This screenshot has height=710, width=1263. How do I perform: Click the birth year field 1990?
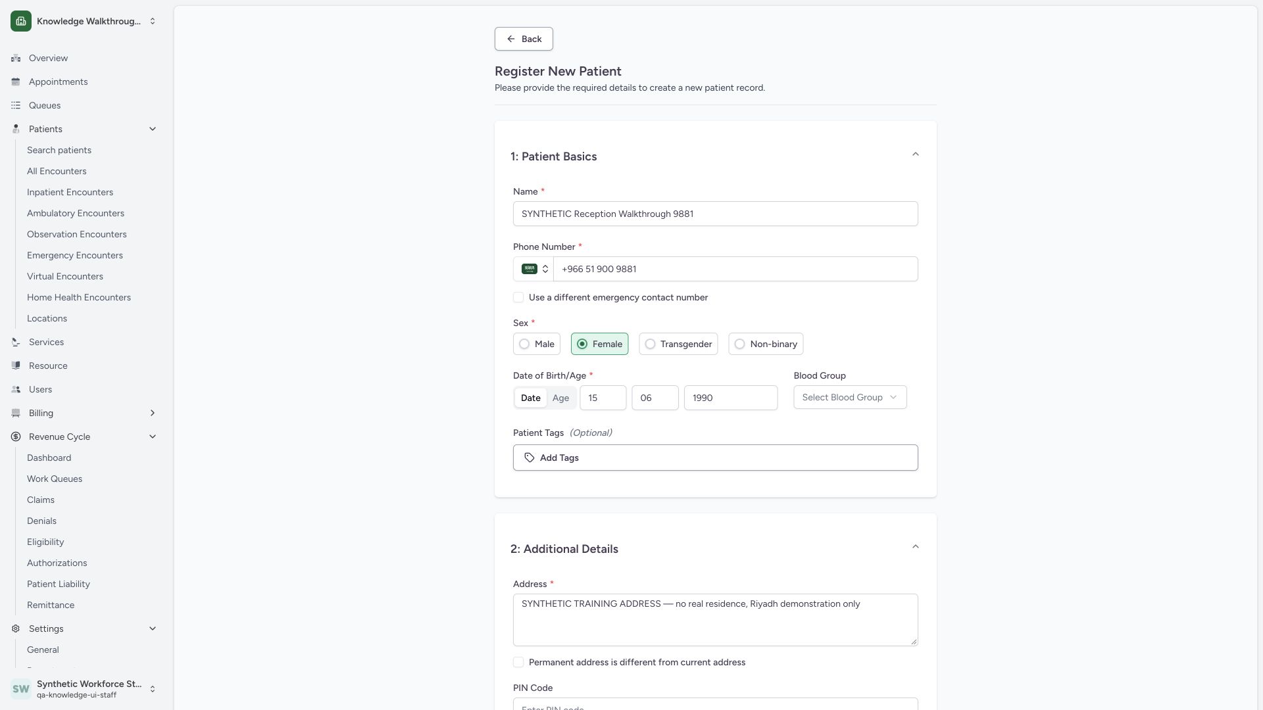point(731,398)
